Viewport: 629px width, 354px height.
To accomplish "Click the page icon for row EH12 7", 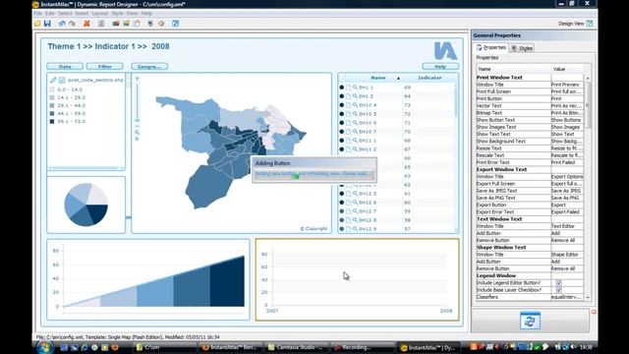I will tap(348, 211).
